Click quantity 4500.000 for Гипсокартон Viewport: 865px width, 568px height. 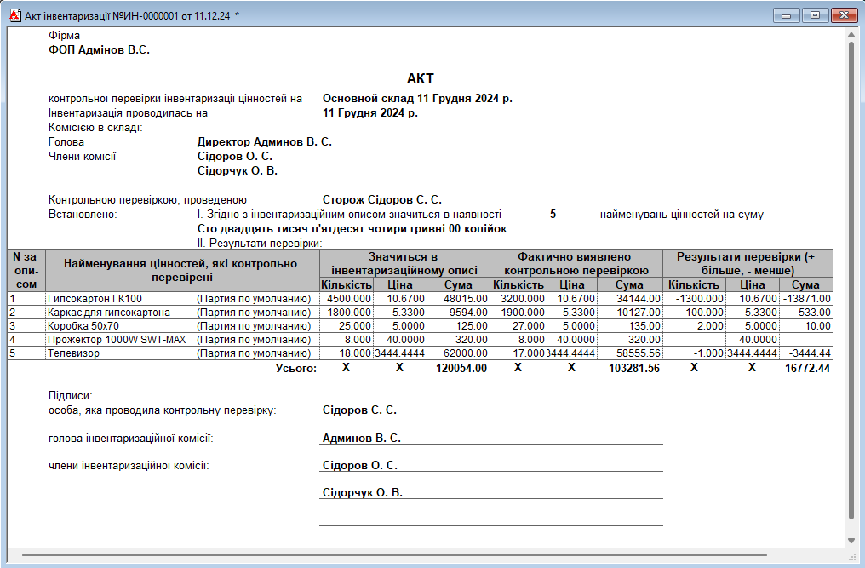tap(347, 299)
